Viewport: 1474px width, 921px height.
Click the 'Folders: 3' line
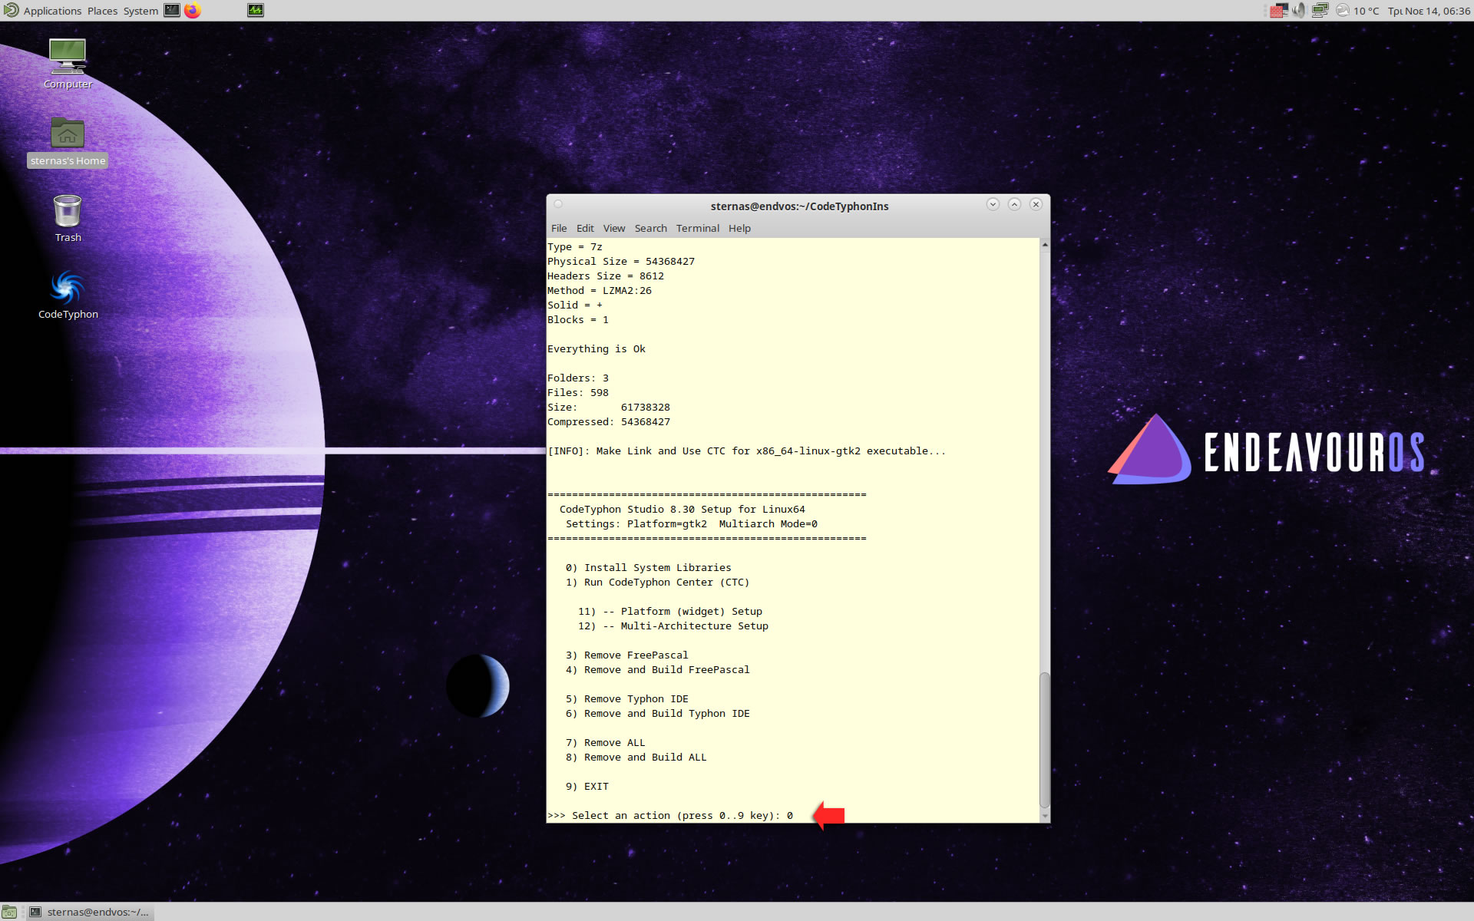click(577, 378)
